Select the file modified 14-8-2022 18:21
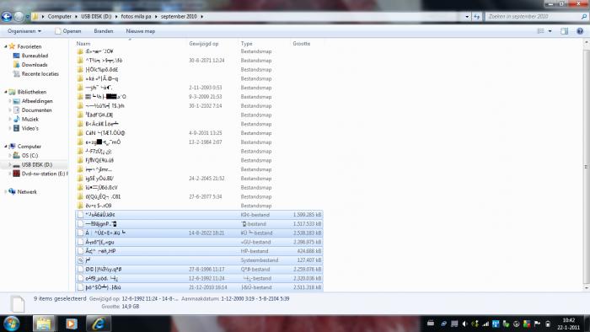The height and width of the screenshot is (332, 590). 199,233
